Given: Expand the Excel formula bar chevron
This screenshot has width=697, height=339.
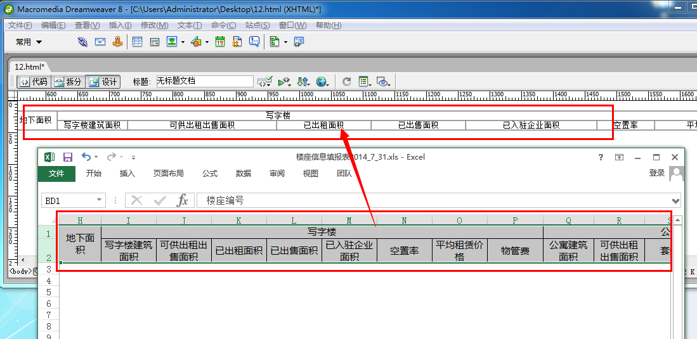Looking at the screenshot, I should point(675,201).
